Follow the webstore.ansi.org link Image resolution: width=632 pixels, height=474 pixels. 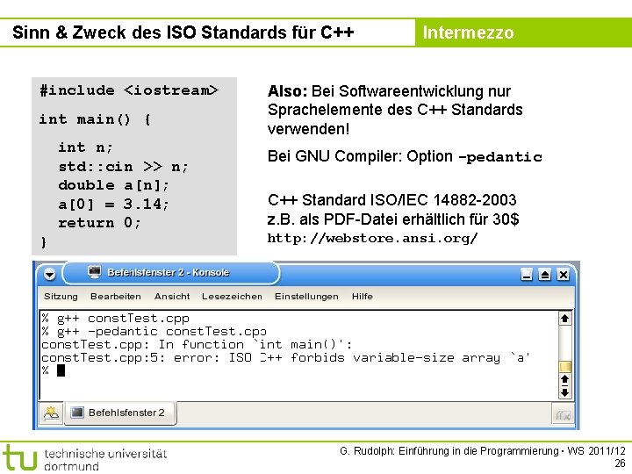(x=372, y=239)
